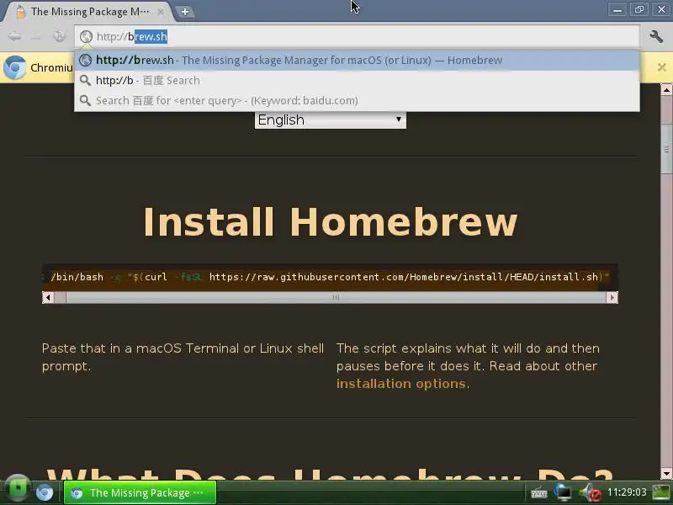Click the globe icon beside brew.sh suggestion
The width and height of the screenshot is (673, 505).
[85, 60]
